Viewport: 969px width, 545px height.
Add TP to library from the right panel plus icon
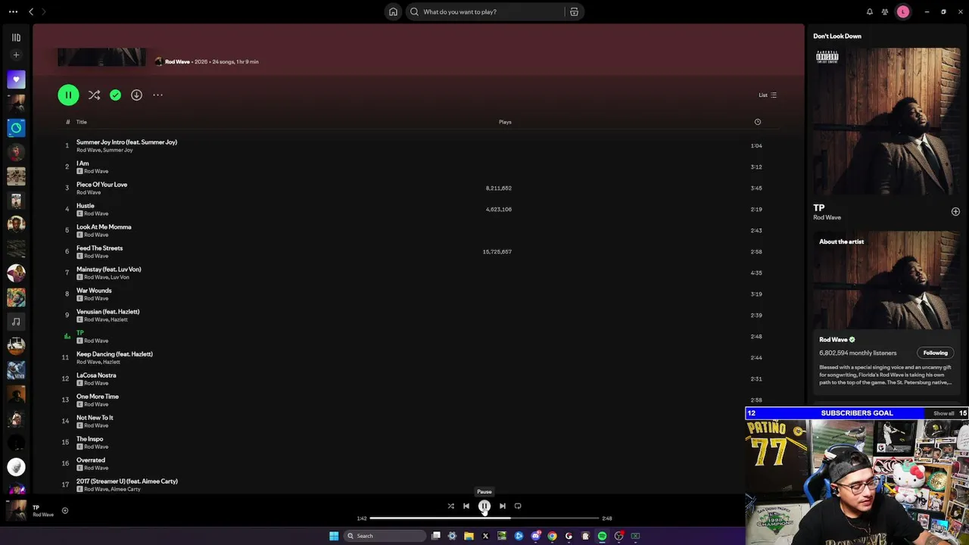[955, 212]
